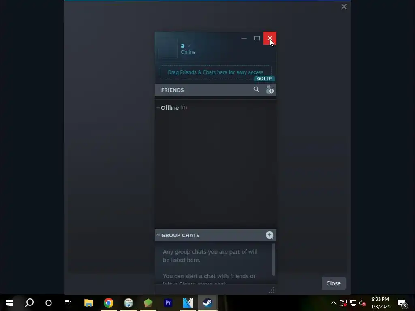The width and height of the screenshot is (415, 311).
Task: Maximize the Friends list window
Action: coord(257,38)
